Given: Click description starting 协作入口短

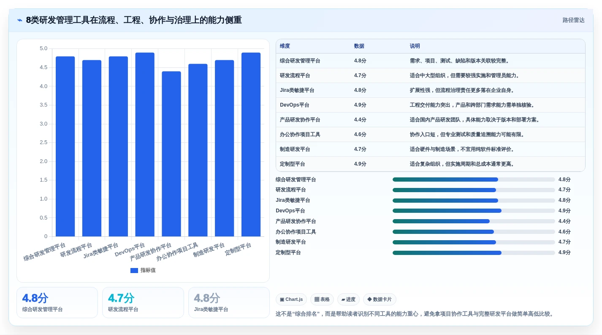Looking at the screenshot, I should pyautogui.click(x=467, y=134).
